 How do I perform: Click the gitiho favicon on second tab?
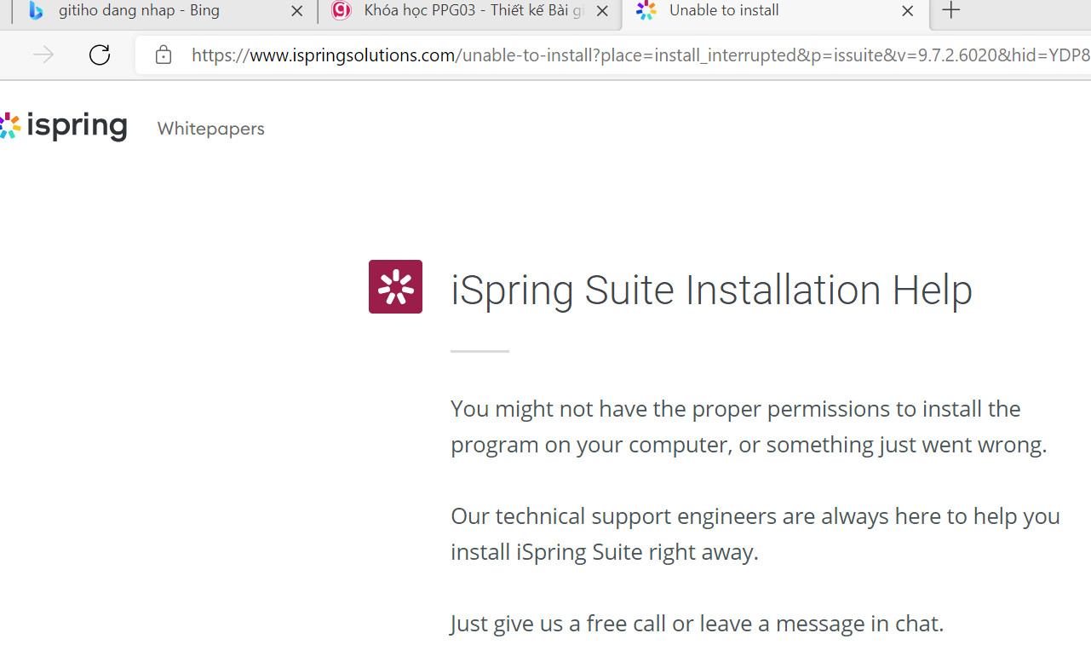pyautogui.click(x=342, y=11)
